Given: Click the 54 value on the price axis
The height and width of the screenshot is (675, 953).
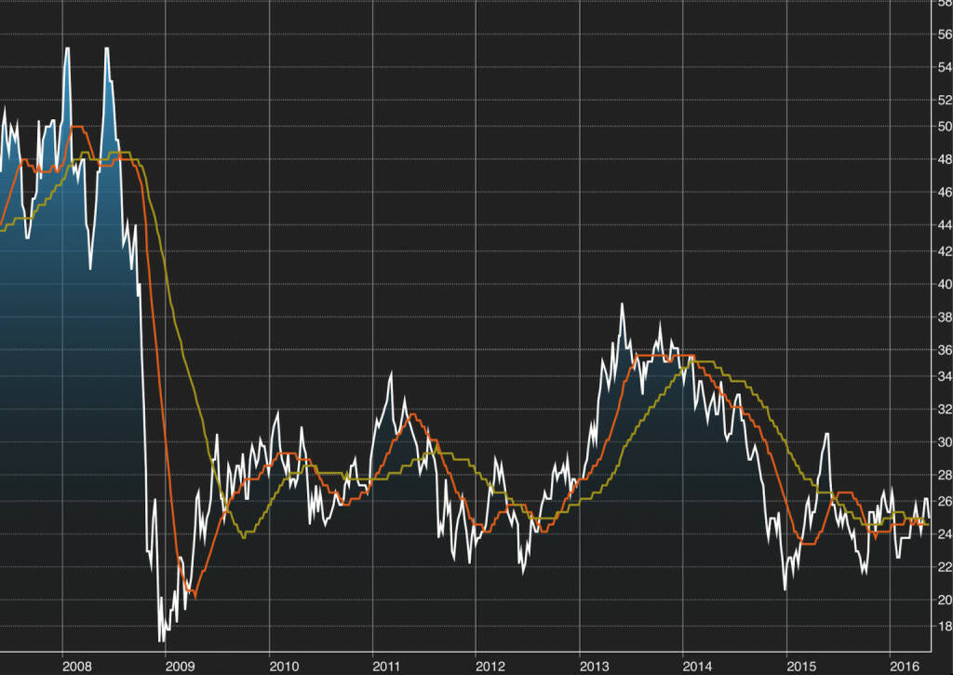Looking at the screenshot, I should click(945, 67).
